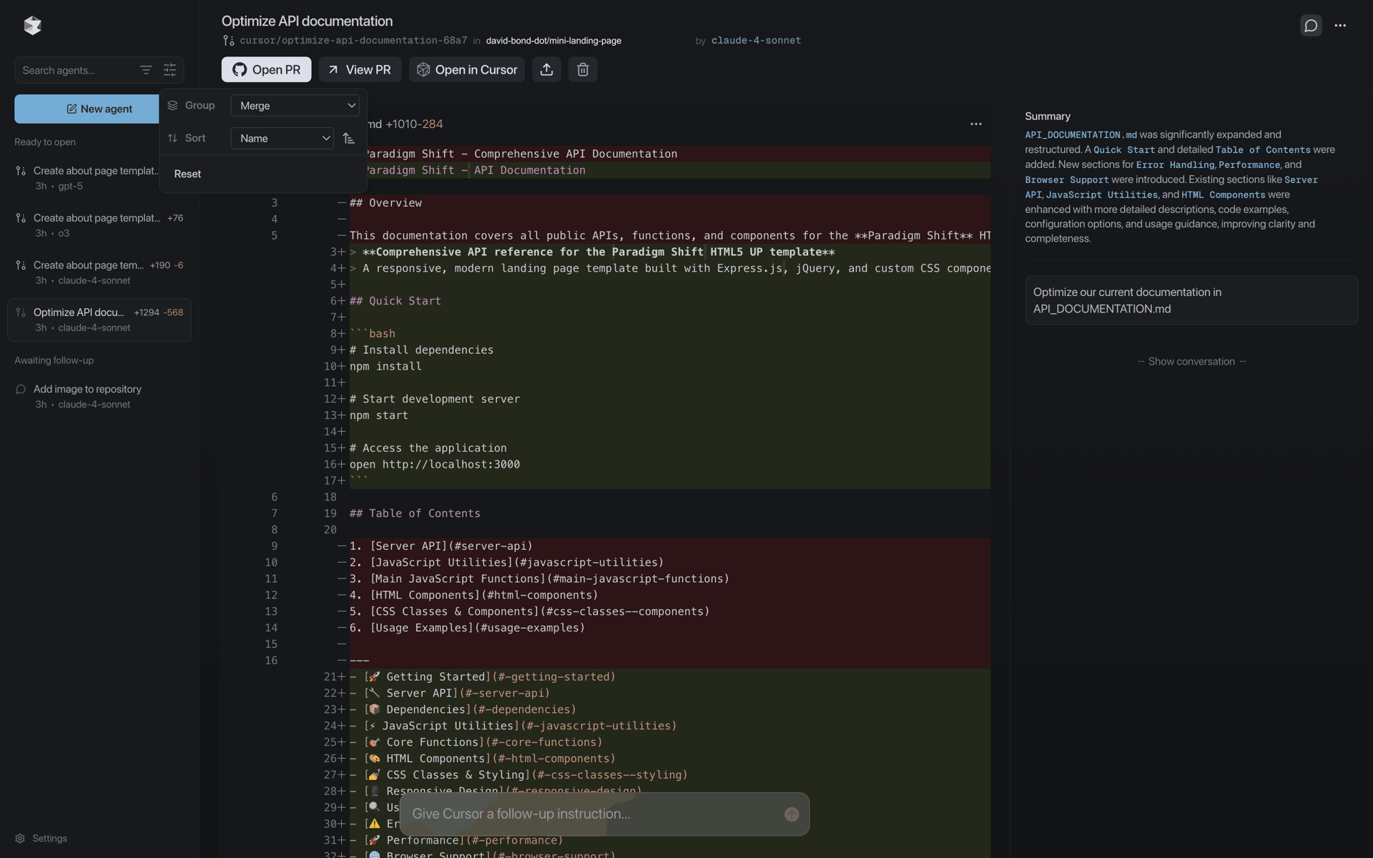Image resolution: width=1373 pixels, height=858 pixels.
Task: Click the 'Browser Support' term in Summary
Action: click(1067, 179)
